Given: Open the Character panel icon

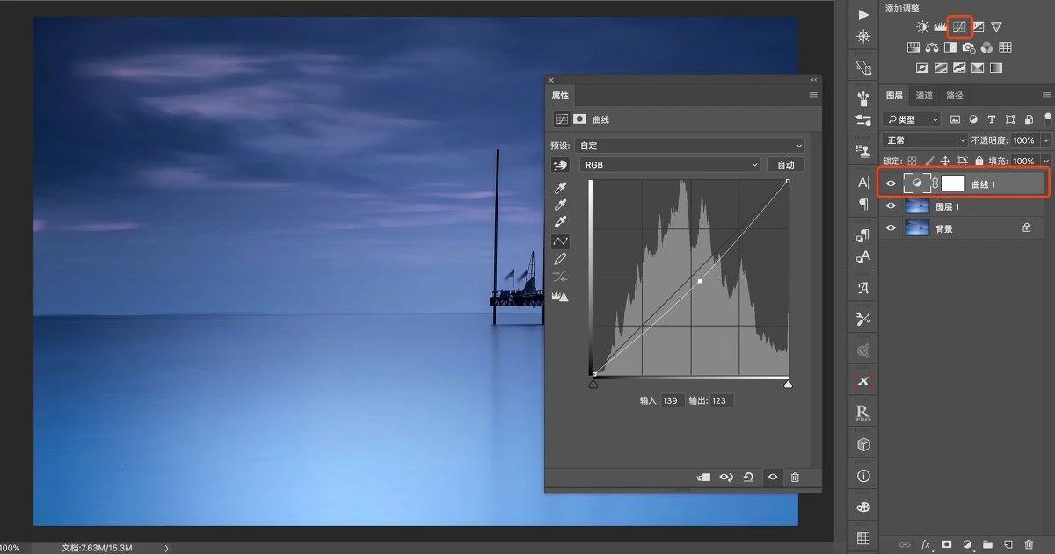Looking at the screenshot, I should click(863, 183).
